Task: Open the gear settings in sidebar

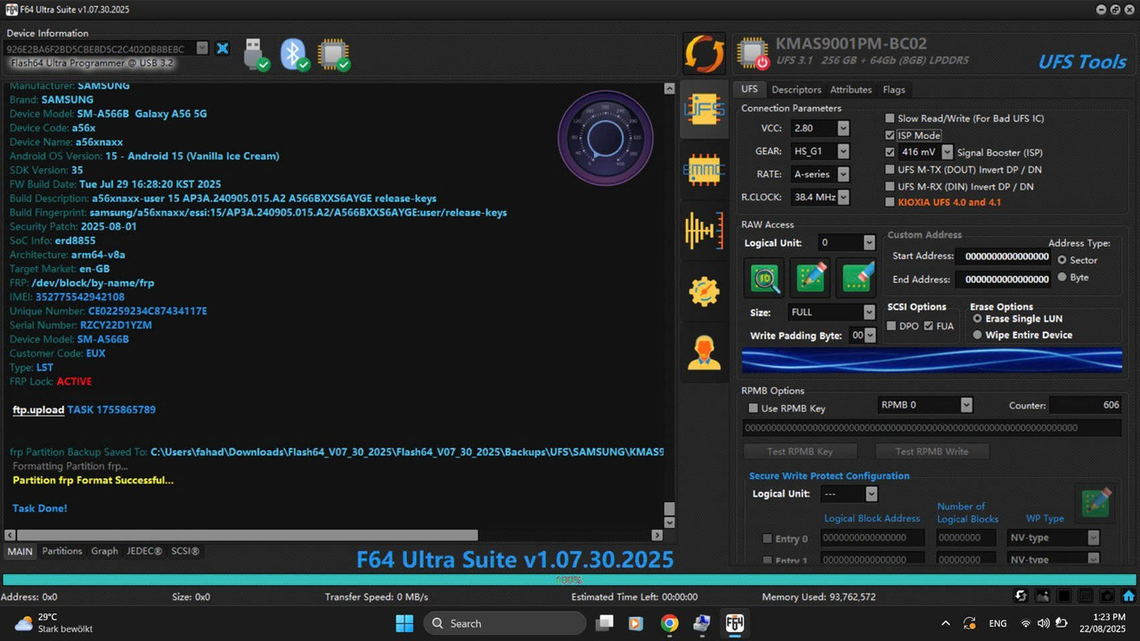Action: 704,292
